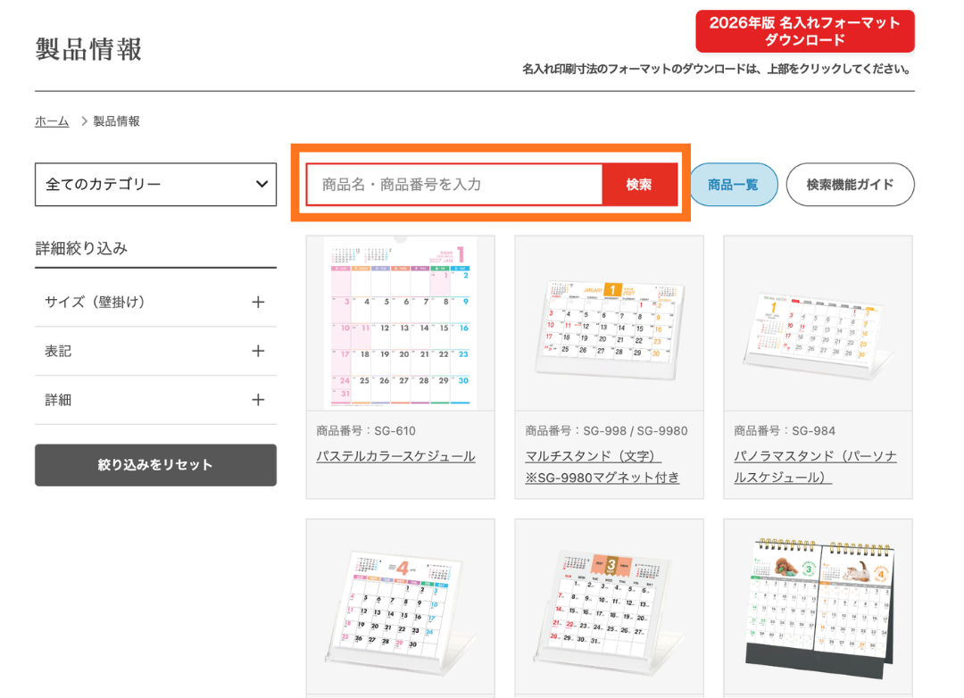Expand the 表記 filter plus icon
964x698 pixels.
coord(258,351)
